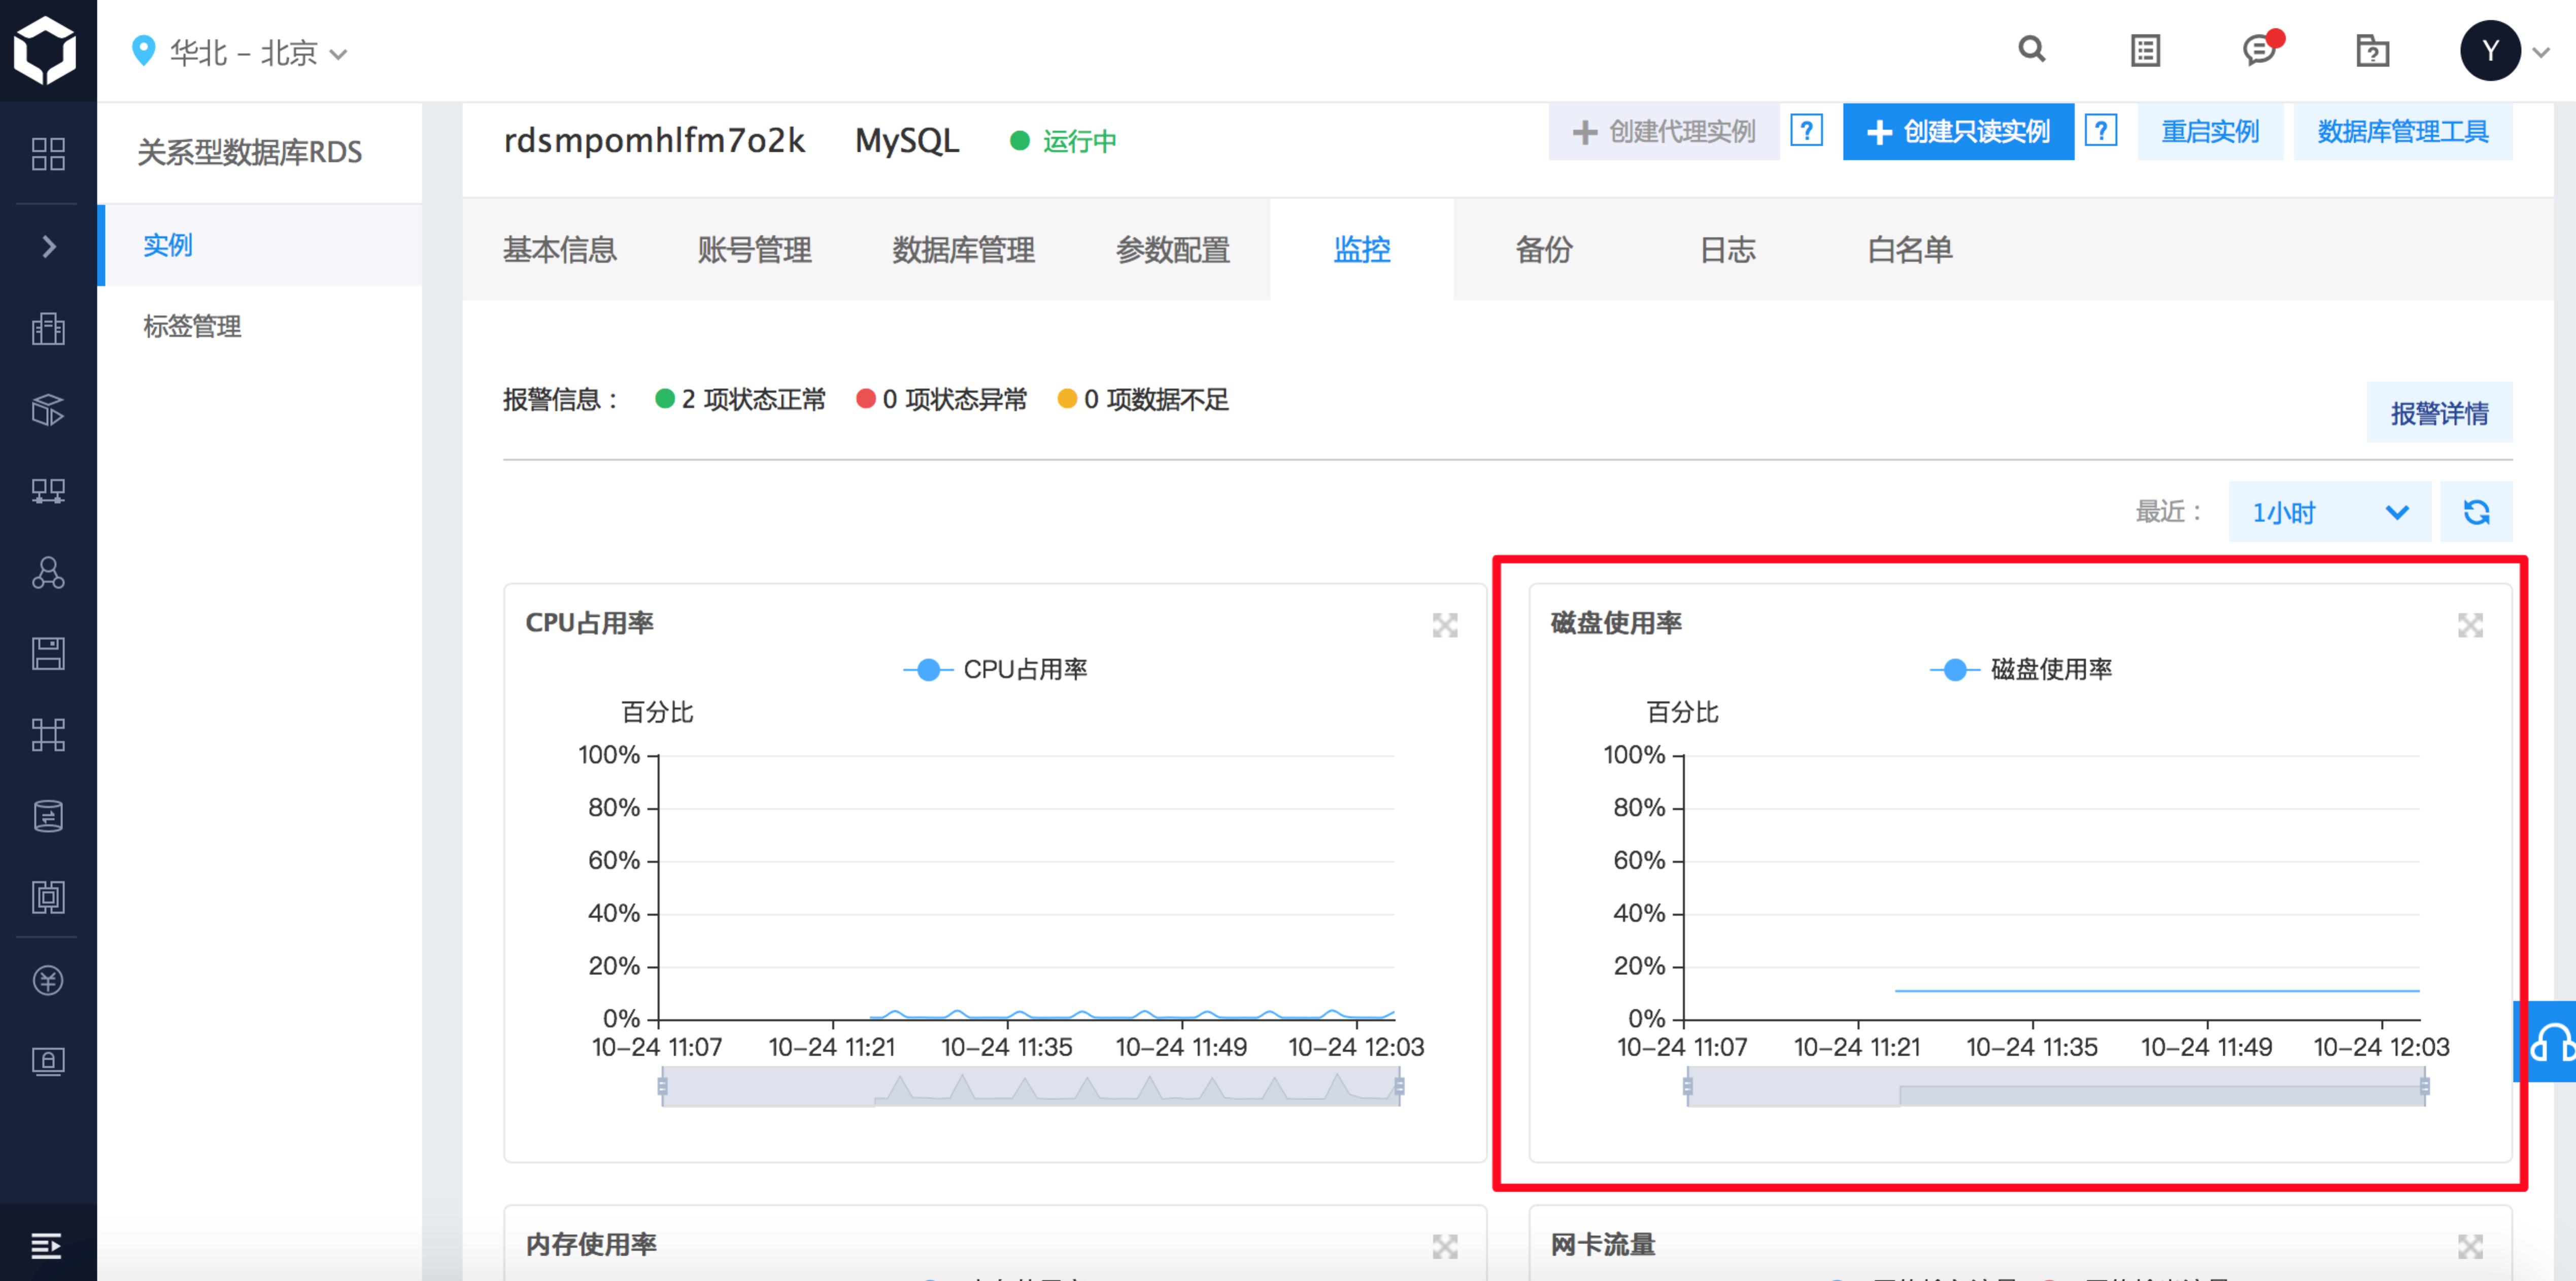Click the 关系型数据库RDS heading
The width and height of the screenshot is (2576, 1281).
pyautogui.click(x=250, y=152)
